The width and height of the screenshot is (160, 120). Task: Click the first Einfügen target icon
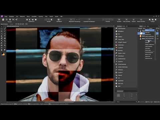pyautogui.click(x=150, y=20)
